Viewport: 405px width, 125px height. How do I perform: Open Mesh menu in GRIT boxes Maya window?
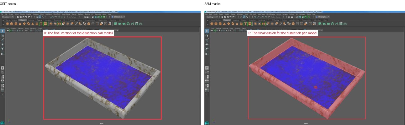(x=42, y=14)
